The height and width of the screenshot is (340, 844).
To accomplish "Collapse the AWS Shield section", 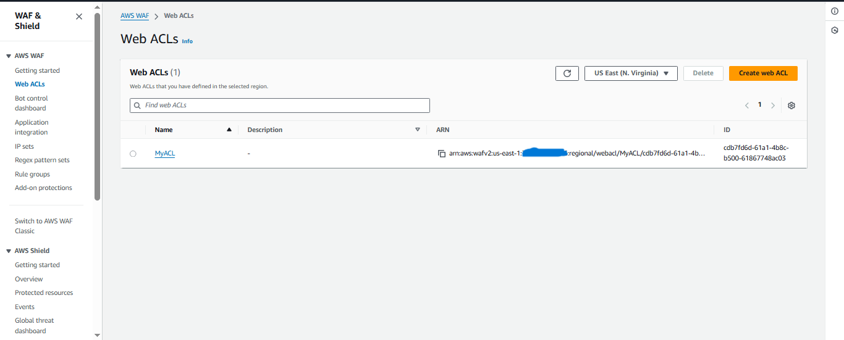I will tap(9, 251).
